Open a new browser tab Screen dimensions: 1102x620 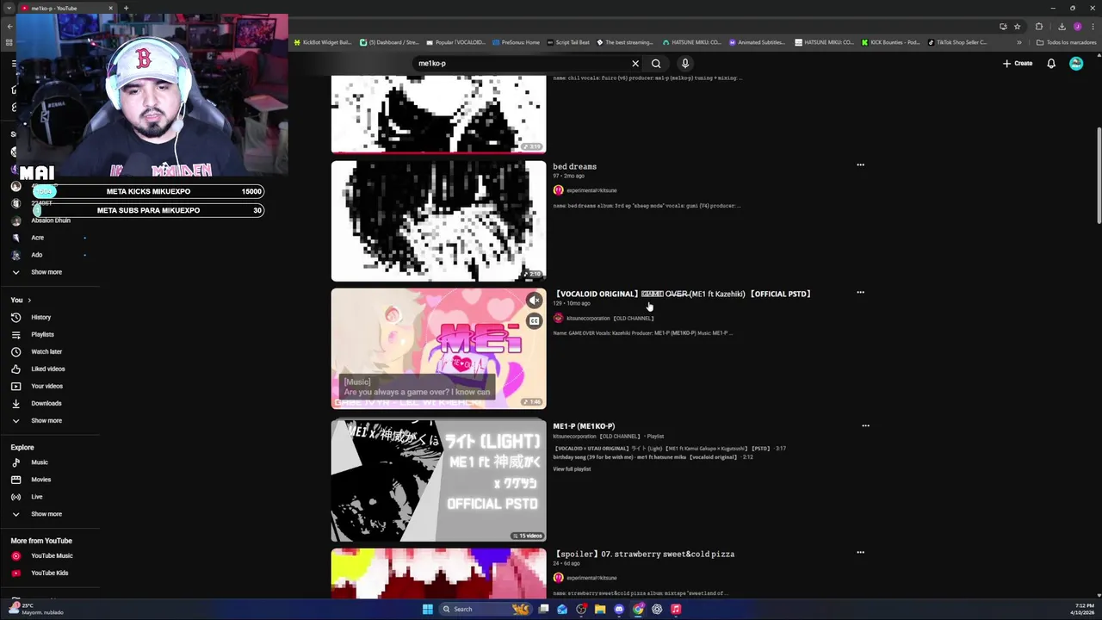coord(126,8)
